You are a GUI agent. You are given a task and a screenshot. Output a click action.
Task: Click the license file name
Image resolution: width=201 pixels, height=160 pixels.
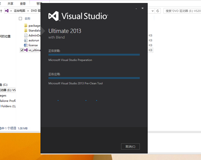[x=33, y=45]
